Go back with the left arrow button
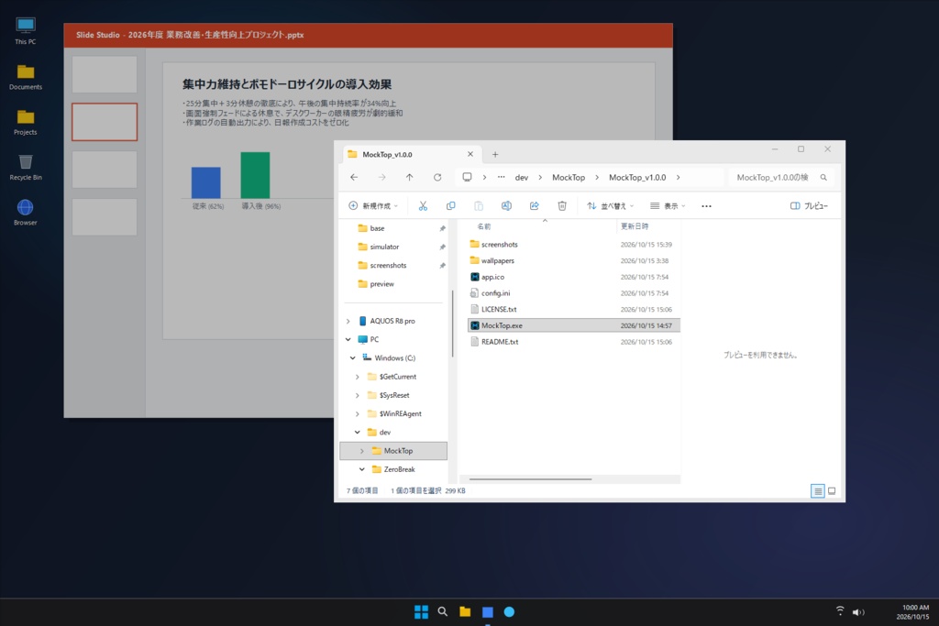 coord(354,177)
